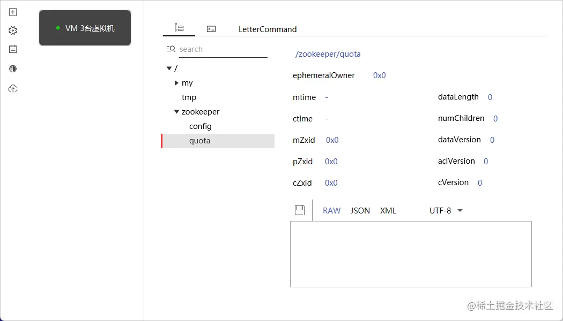Click the search filter icon

[171, 49]
